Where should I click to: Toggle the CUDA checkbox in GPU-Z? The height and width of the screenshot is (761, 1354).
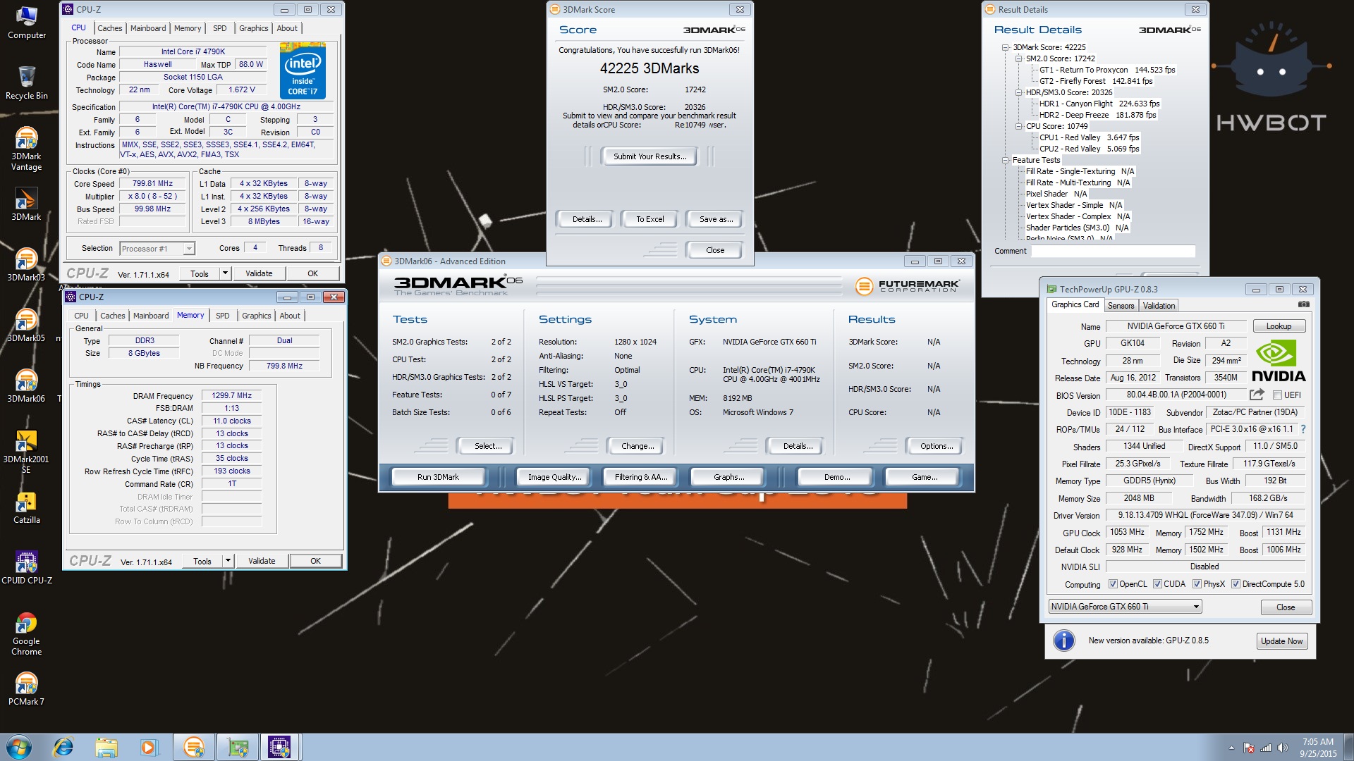coord(1157,584)
